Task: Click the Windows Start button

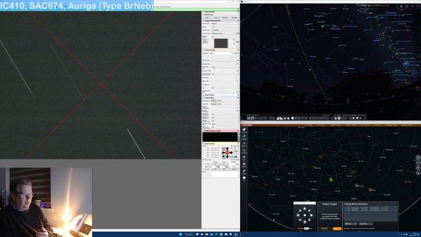Action: [x=180, y=234]
